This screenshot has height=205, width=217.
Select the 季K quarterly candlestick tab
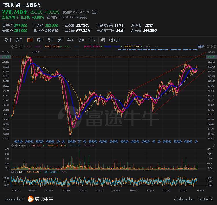60,40
